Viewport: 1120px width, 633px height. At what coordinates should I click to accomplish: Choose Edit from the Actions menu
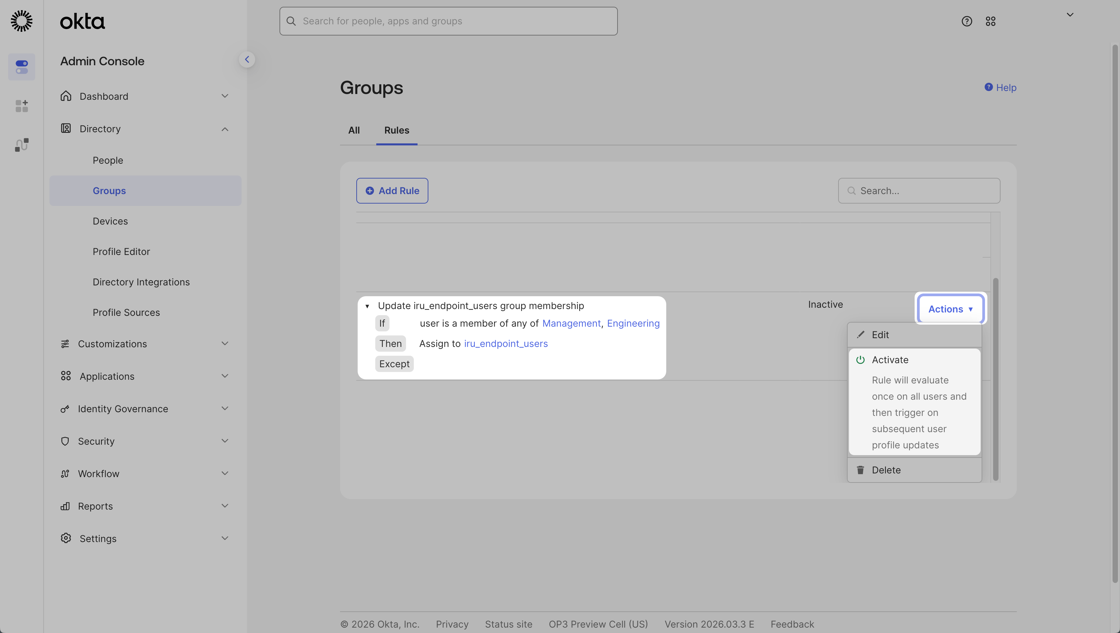point(914,335)
